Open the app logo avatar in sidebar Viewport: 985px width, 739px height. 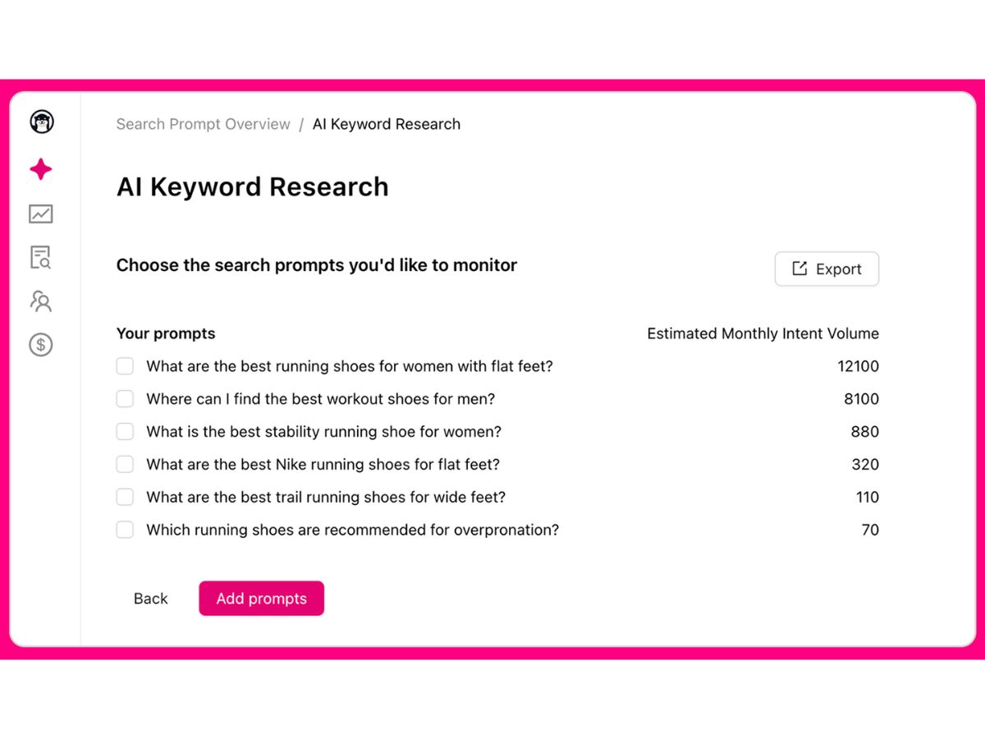point(42,122)
